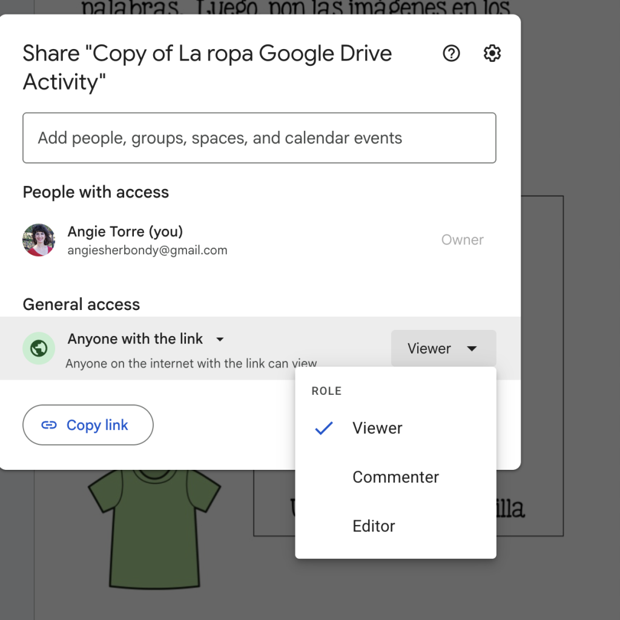Click the 'People with access' heading
Image resolution: width=620 pixels, height=620 pixels.
coord(96,192)
